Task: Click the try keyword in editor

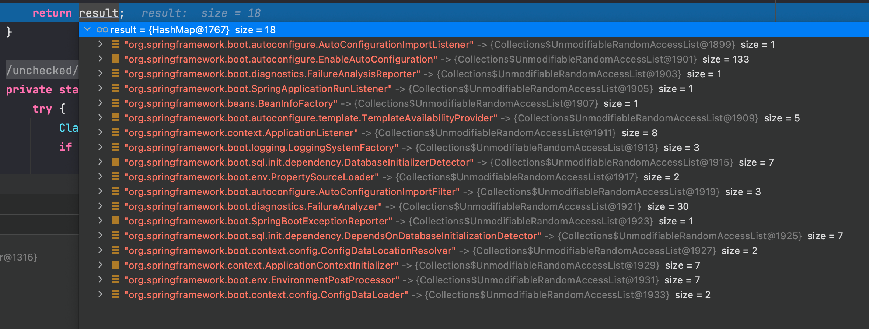Action: [42, 109]
